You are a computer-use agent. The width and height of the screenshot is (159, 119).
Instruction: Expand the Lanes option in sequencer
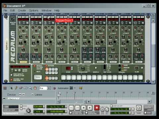(32, 95)
